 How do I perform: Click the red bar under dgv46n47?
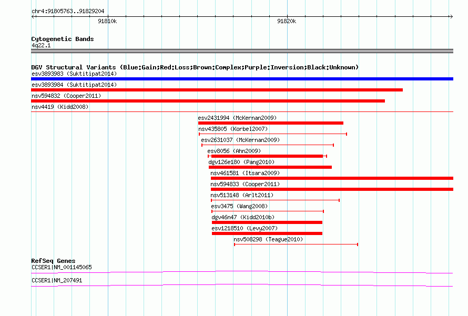point(267,222)
